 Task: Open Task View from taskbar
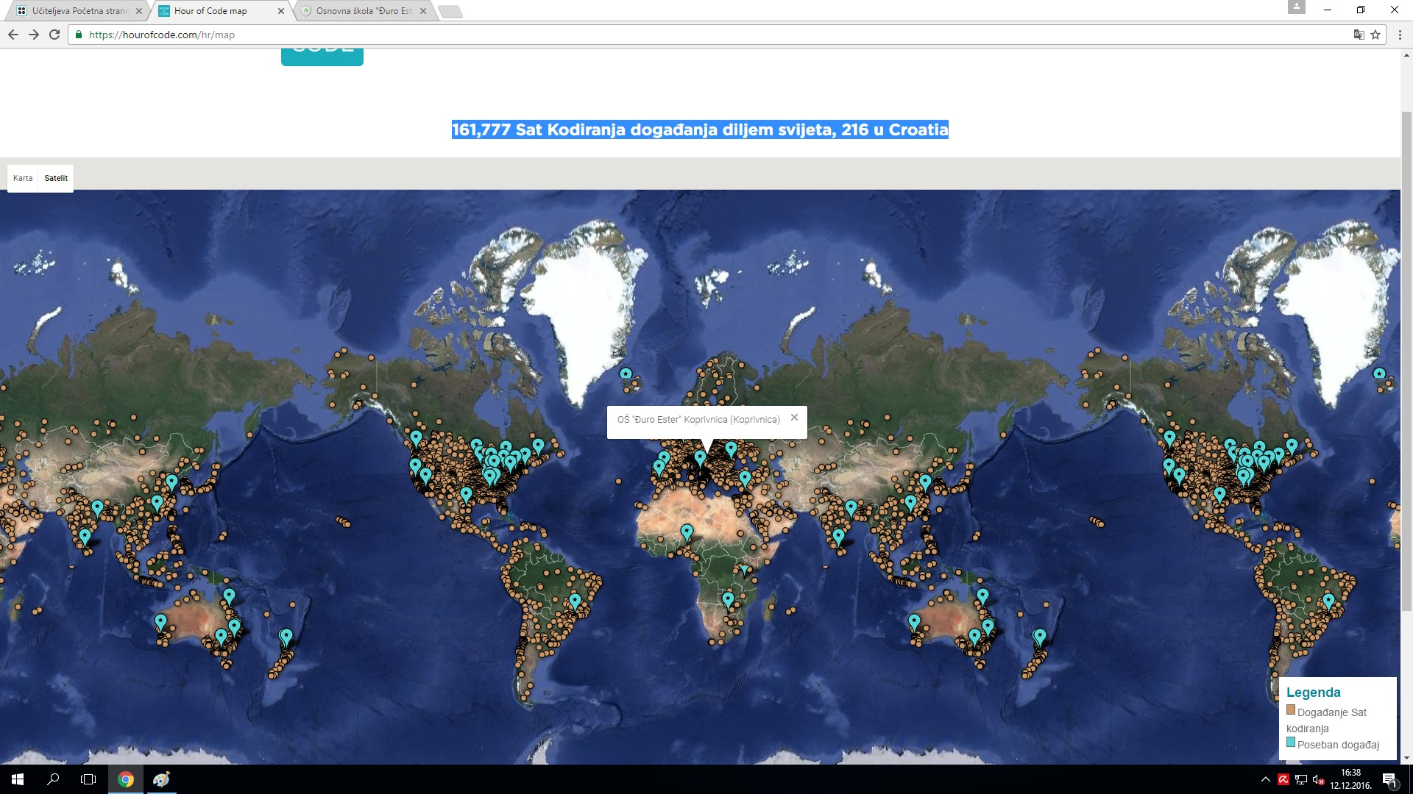[x=88, y=779]
